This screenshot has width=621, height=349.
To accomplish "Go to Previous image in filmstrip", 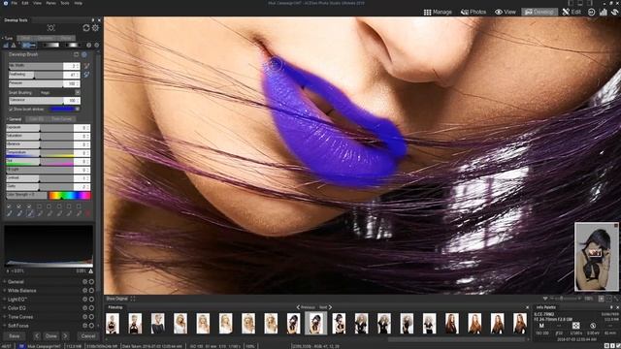I will [306, 307].
